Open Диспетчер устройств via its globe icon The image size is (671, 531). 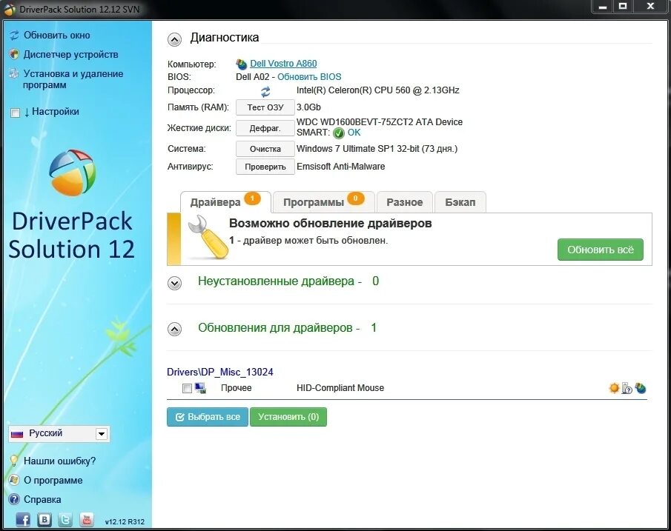13,54
